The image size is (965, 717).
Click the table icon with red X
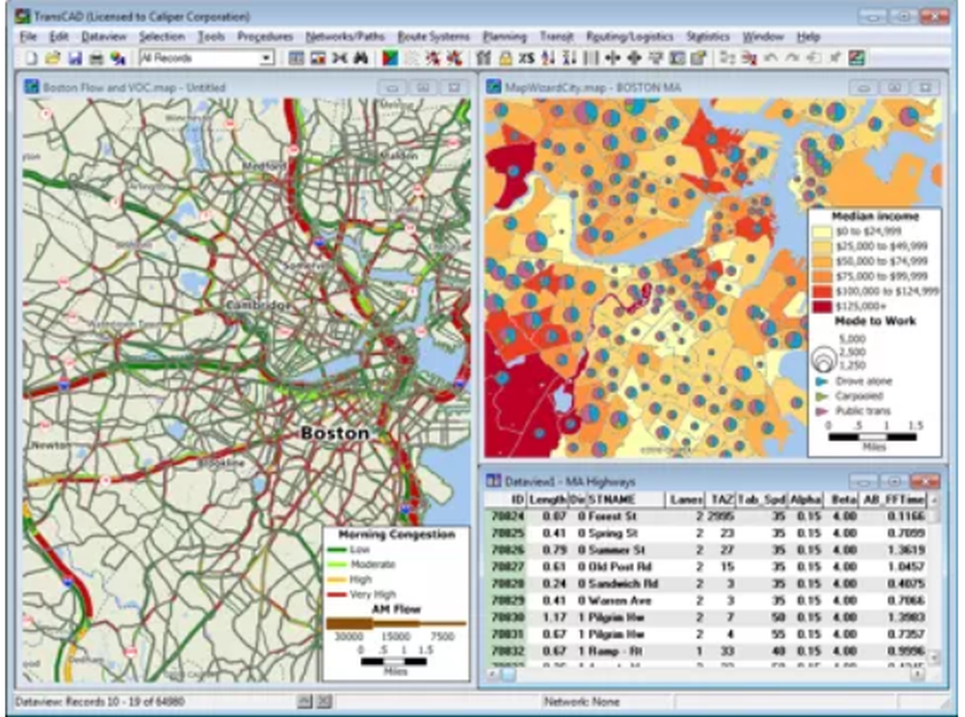[749, 59]
